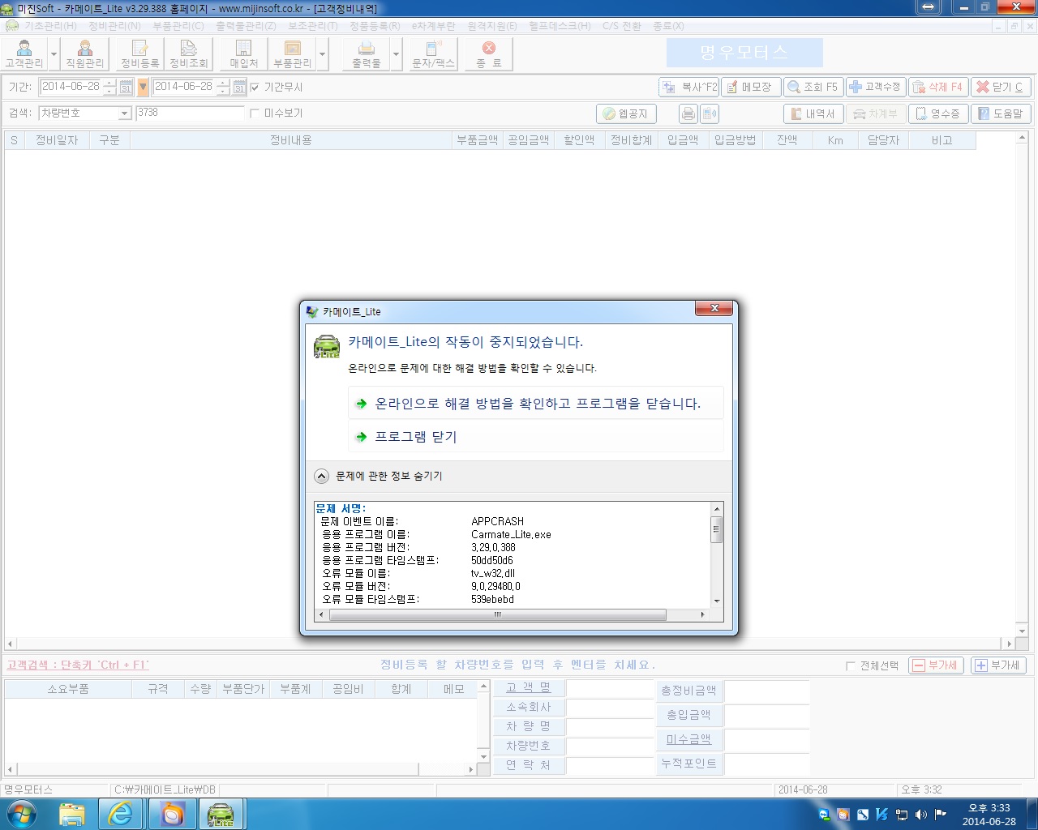Image resolution: width=1038 pixels, height=830 pixels.
Task: Increment the end date spinner
Action: (x=223, y=83)
